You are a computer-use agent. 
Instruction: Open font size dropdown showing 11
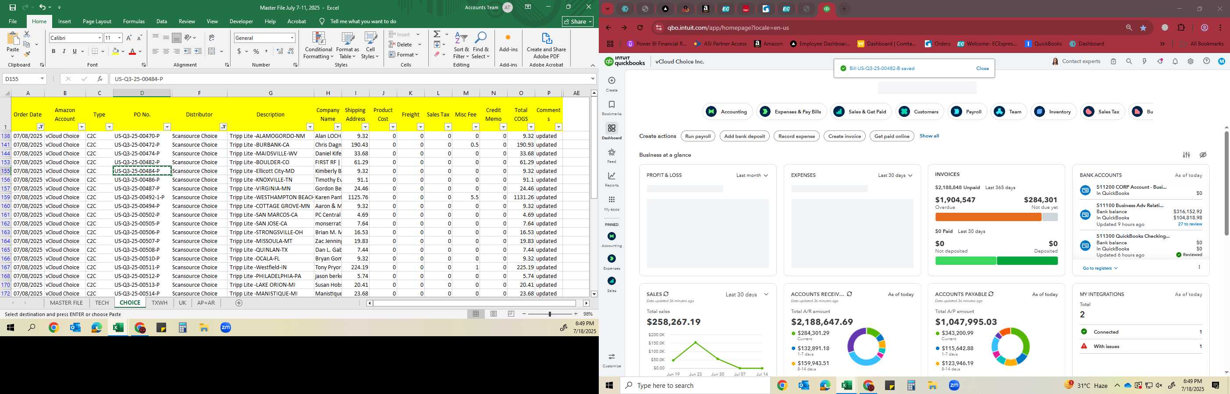(119, 38)
